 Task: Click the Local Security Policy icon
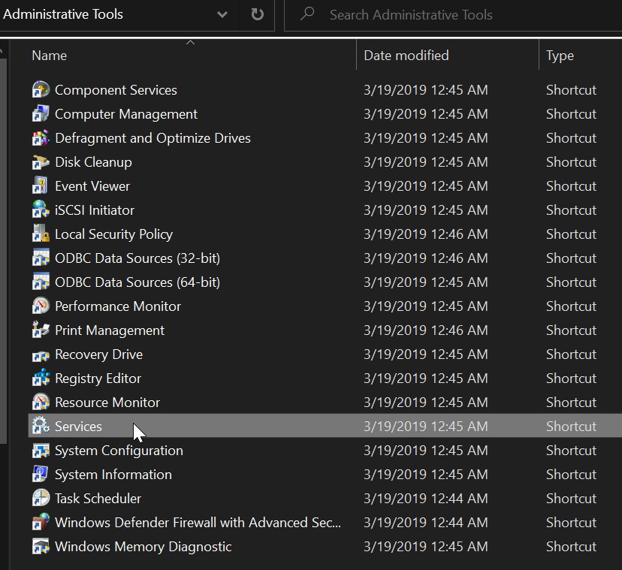point(41,234)
